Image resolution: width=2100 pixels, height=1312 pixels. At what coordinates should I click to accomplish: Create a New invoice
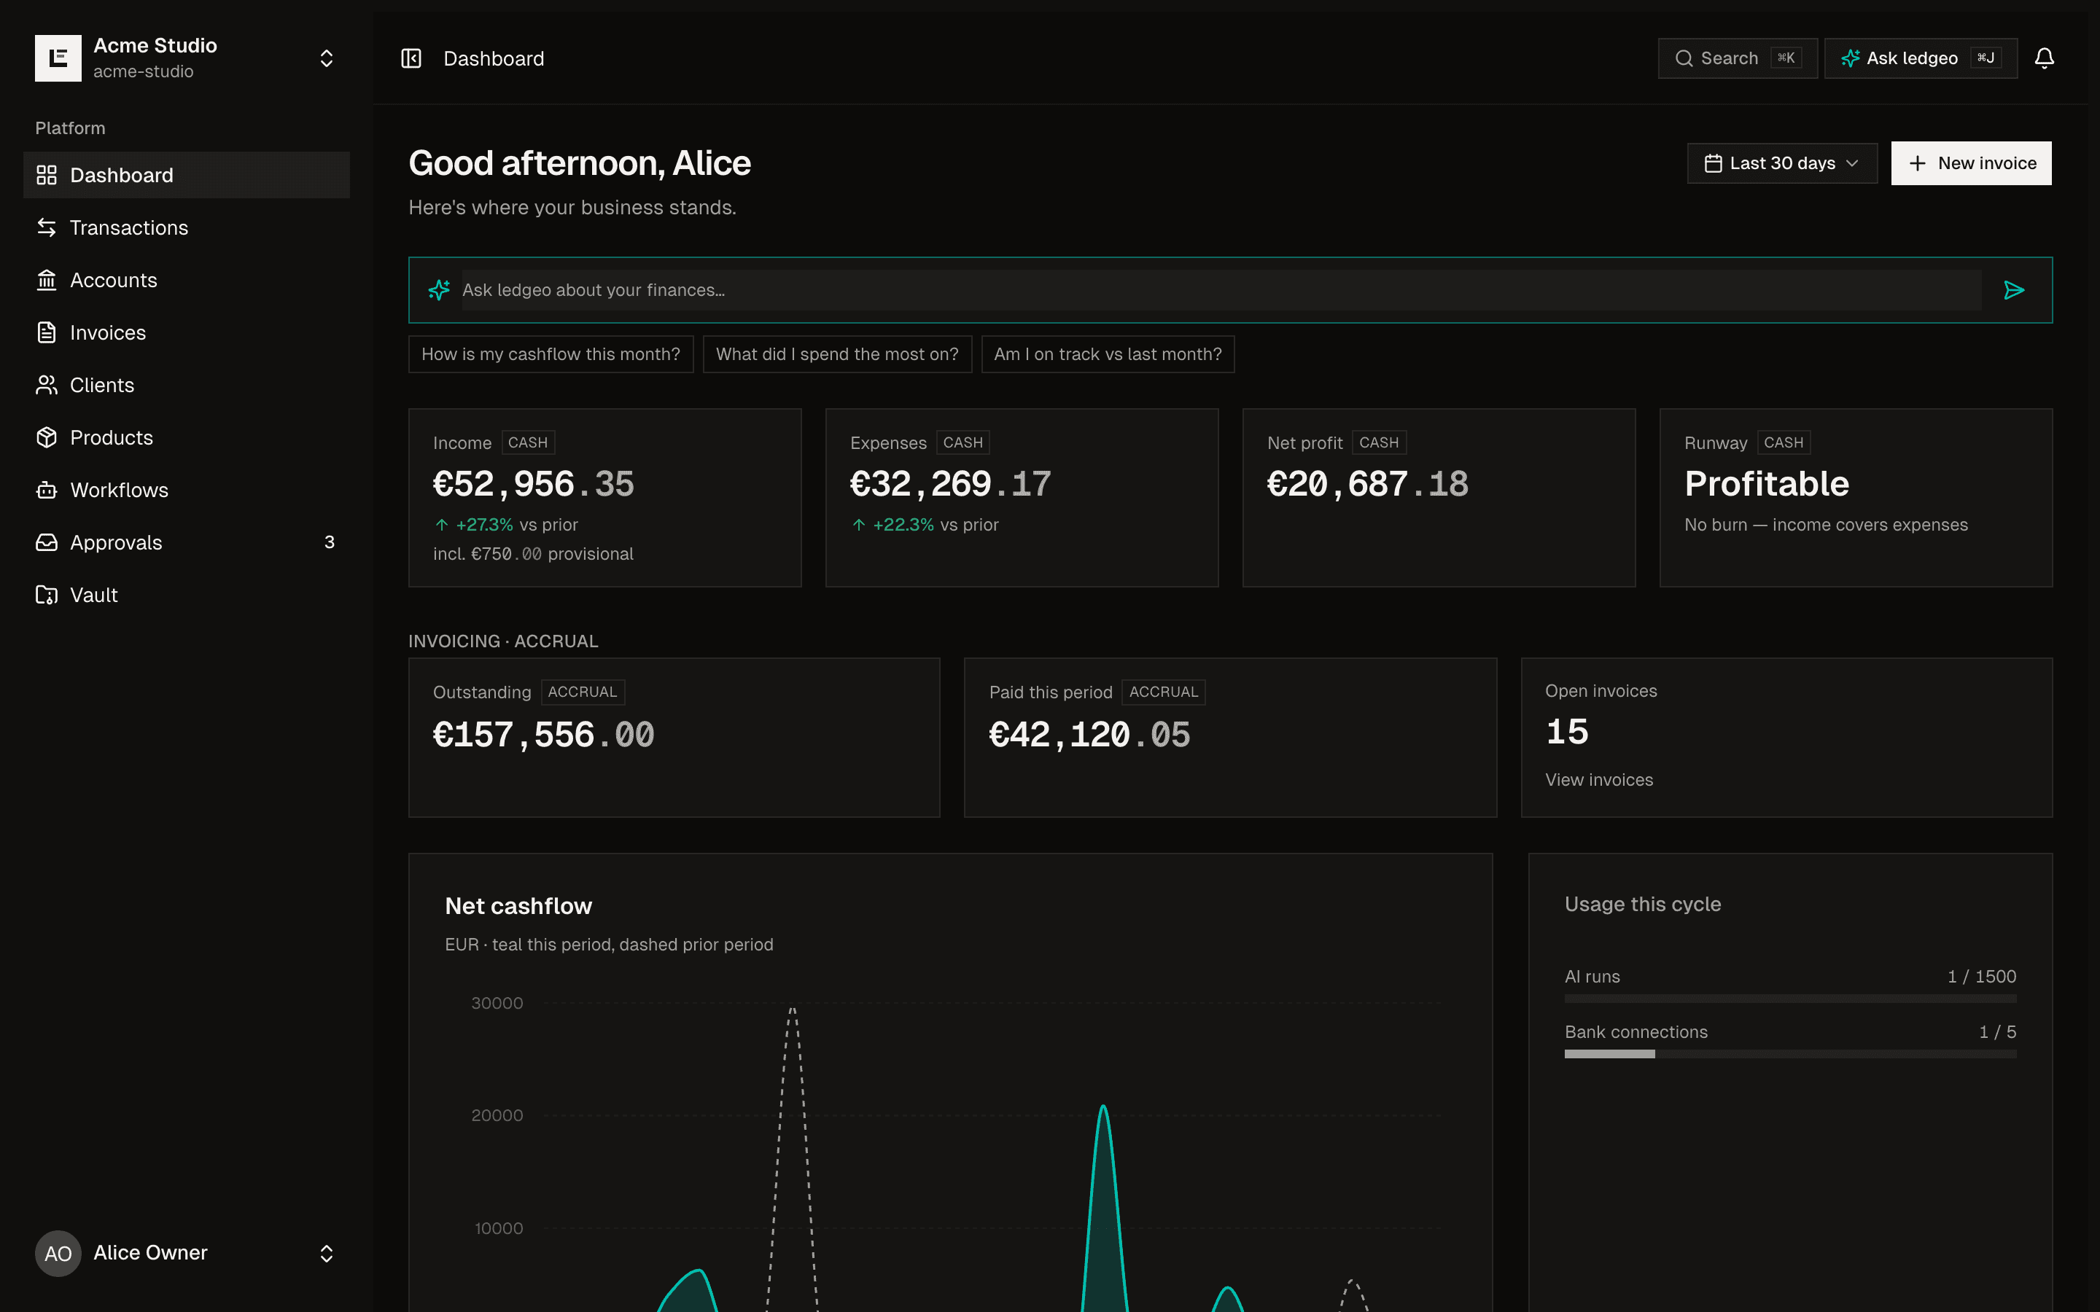(x=1972, y=163)
